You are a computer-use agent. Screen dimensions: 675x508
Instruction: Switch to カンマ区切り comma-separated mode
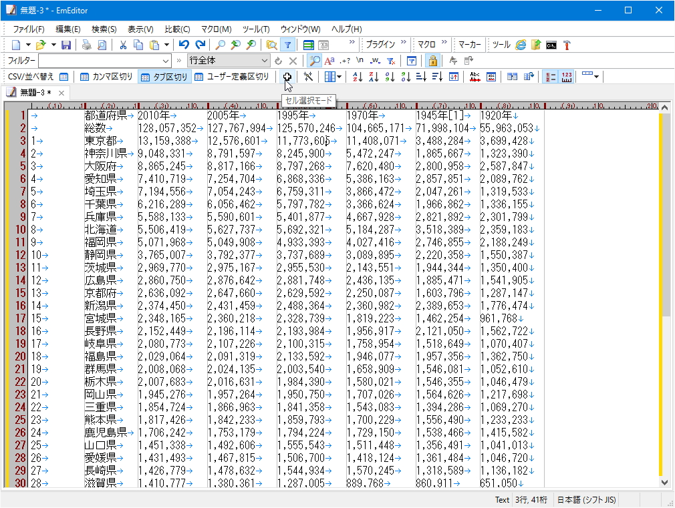pos(106,77)
